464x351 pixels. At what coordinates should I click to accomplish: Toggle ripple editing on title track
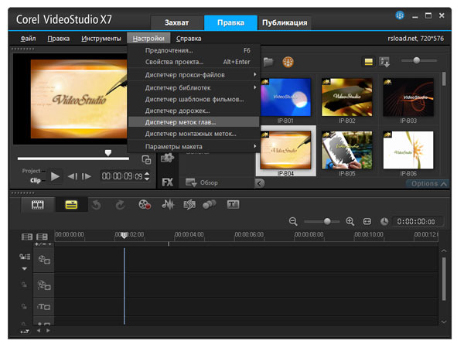point(25,307)
